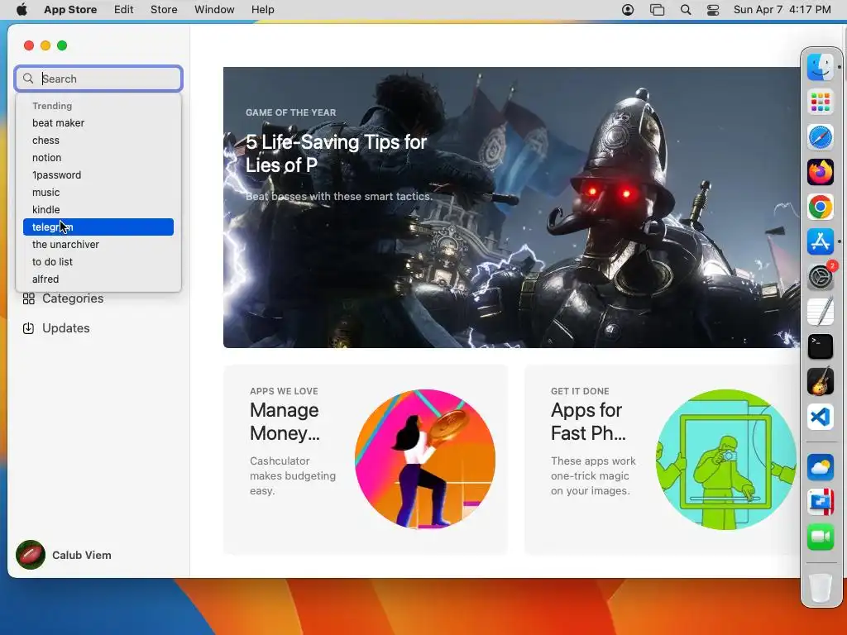847x635 pixels.
Task: Open the weather cloud app in the Dock
Action: [x=820, y=467]
